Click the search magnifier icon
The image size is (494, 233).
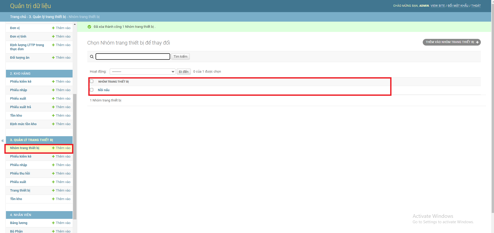click(92, 56)
